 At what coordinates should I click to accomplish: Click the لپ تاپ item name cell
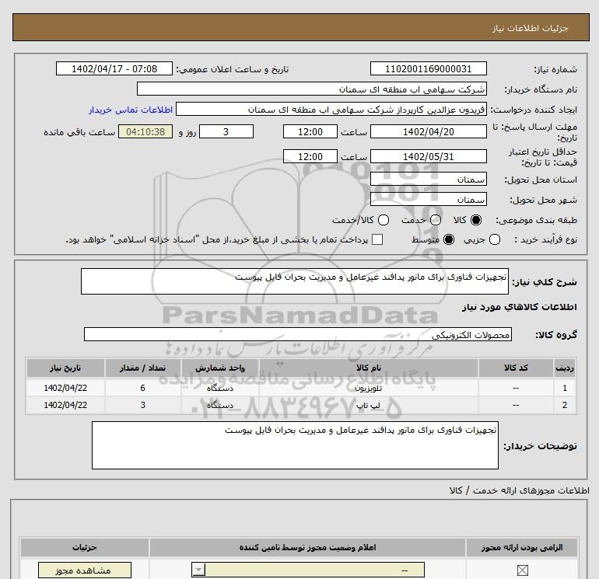(368, 405)
